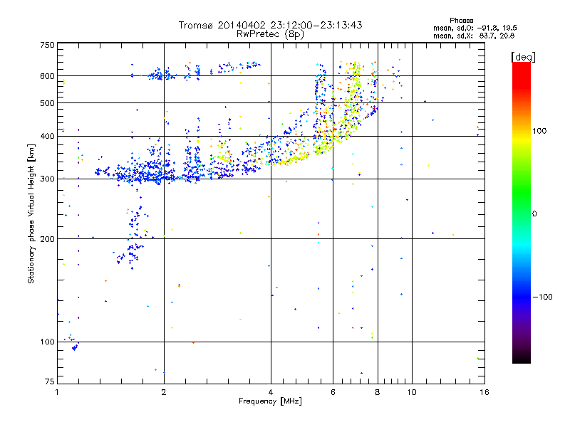570x427 pixels.
Task: Pick the black bottom end of the colorbar
Action: (x=521, y=359)
